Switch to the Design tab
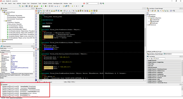 [x=69, y=82]
